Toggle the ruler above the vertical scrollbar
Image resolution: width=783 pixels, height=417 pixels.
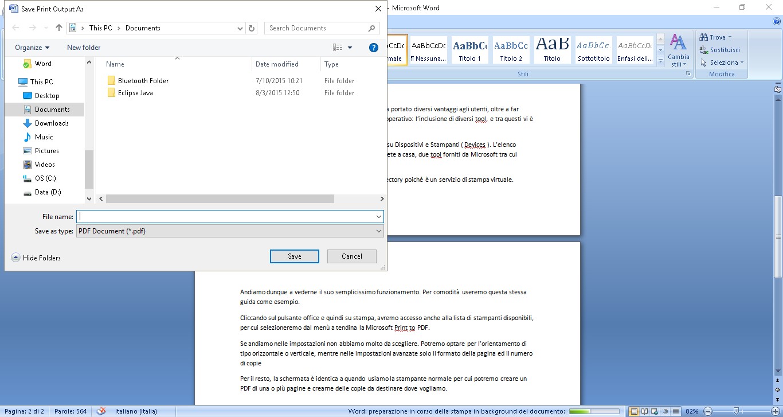coord(778,89)
